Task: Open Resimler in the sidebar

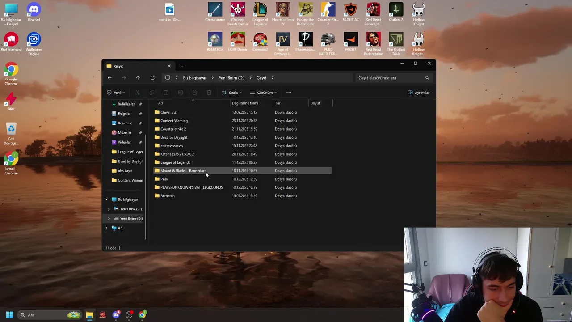Action: 125,123
